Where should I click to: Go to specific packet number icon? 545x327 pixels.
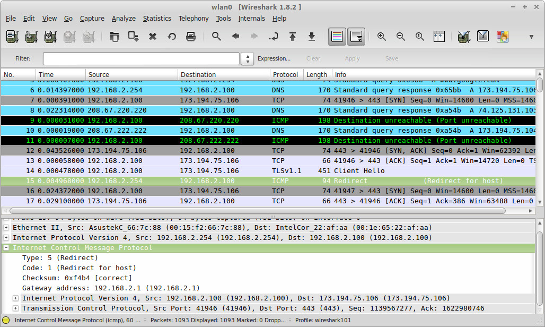[x=274, y=36]
